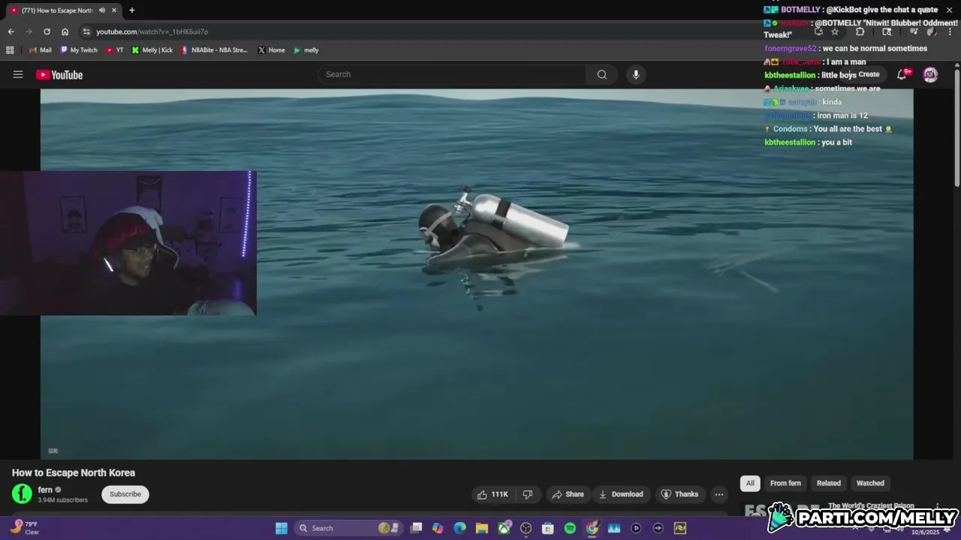Select the How to Escape North tab

tap(63, 10)
